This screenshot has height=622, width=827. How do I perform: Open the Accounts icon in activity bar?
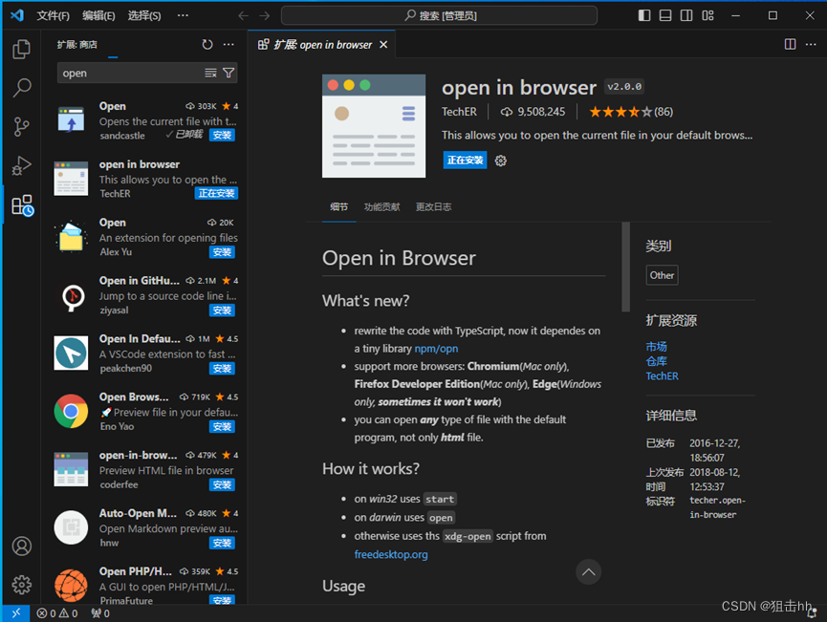point(22,547)
